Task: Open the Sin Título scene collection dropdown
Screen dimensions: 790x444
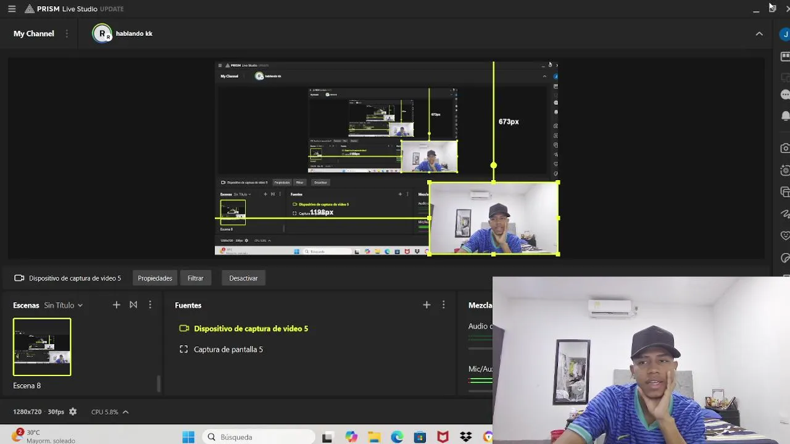Action: tap(63, 305)
